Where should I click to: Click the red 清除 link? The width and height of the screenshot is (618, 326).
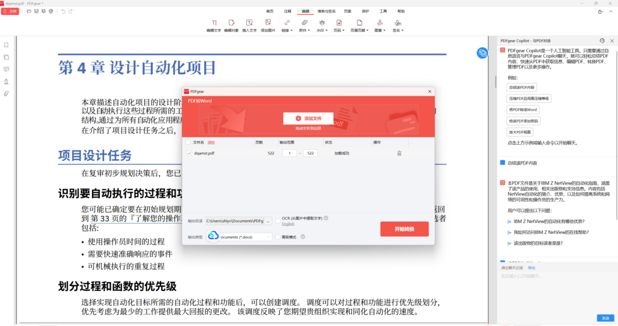tap(211, 142)
